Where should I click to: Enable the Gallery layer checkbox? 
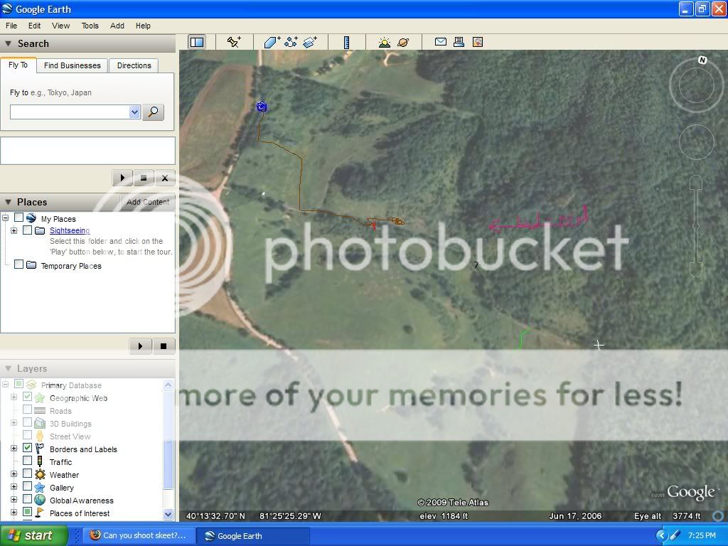coord(28,486)
